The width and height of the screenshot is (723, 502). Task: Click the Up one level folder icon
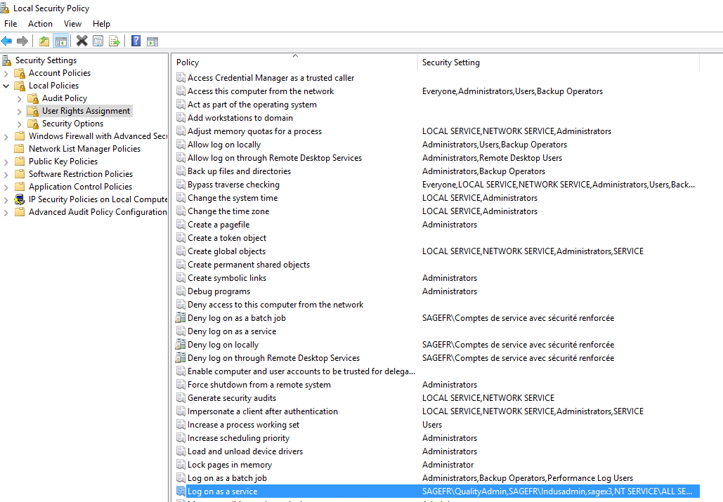44,41
